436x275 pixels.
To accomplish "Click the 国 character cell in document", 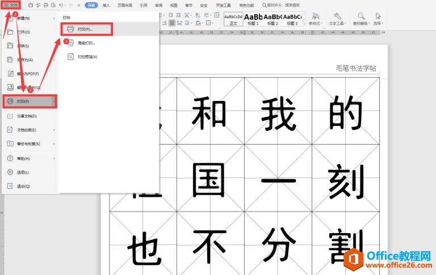I will point(211,178).
